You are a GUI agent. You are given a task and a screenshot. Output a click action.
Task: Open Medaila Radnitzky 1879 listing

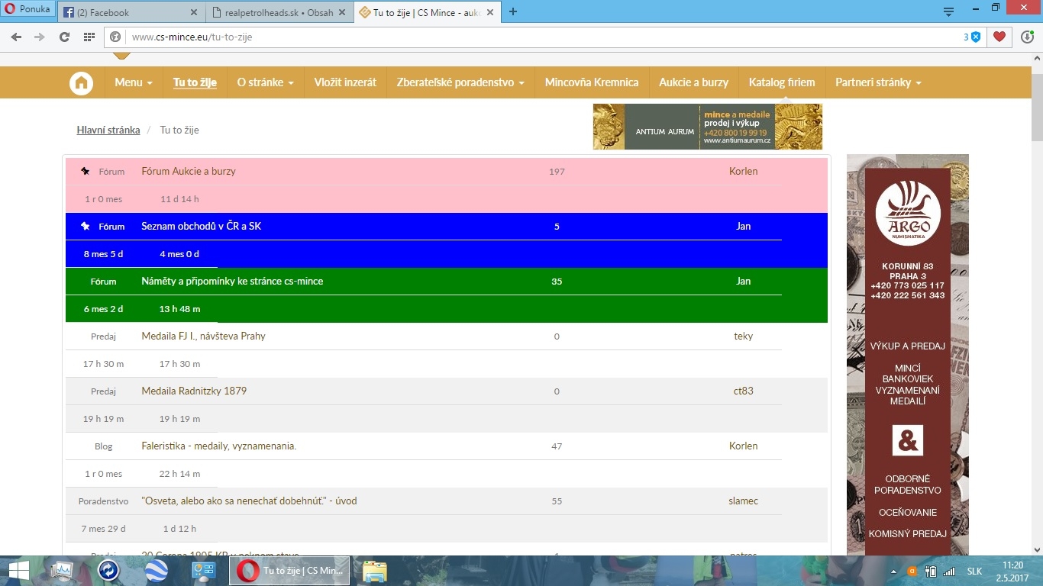(x=194, y=391)
